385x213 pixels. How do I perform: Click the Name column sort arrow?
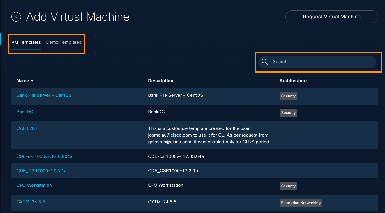[32, 81]
